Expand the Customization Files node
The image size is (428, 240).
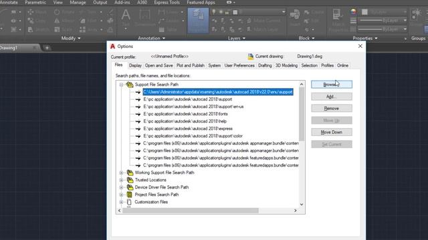(122, 202)
